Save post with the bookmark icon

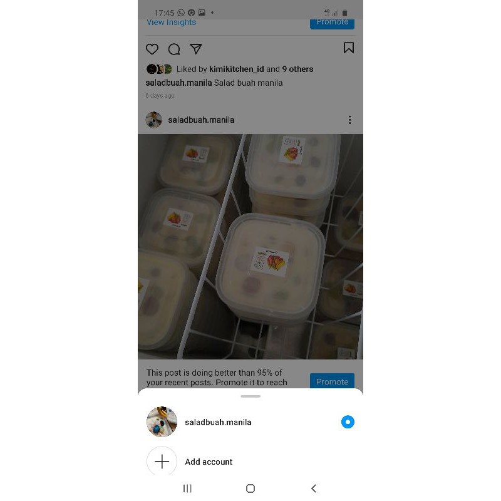pos(349,48)
